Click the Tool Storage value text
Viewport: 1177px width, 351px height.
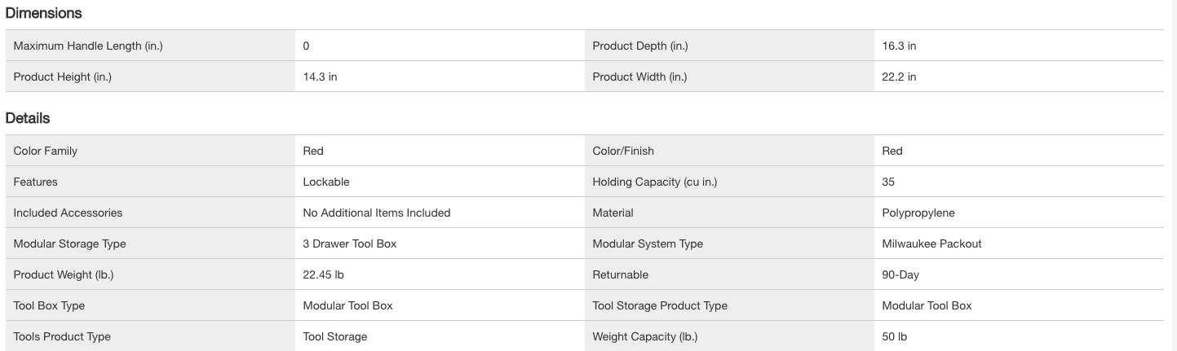click(x=334, y=336)
